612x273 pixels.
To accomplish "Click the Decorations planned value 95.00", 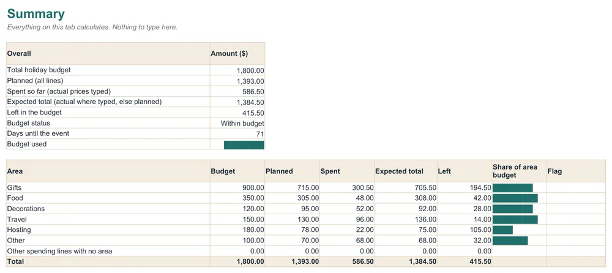I will [310, 209].
